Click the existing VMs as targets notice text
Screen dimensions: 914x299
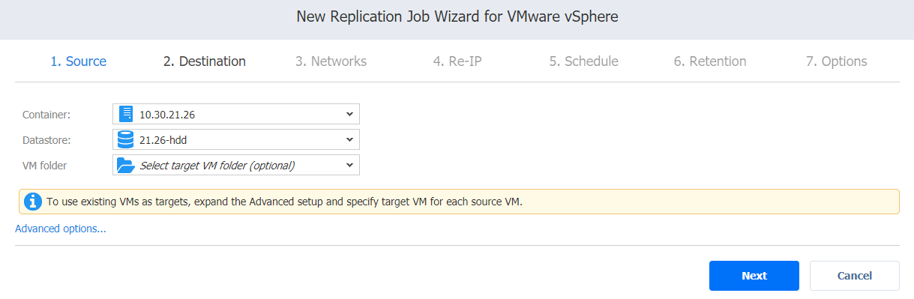(284, 202)
